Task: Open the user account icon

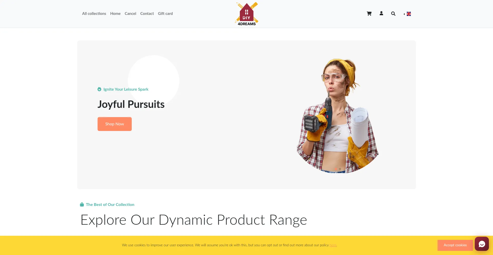Action: pyautogui.click(x=381, y=13)
